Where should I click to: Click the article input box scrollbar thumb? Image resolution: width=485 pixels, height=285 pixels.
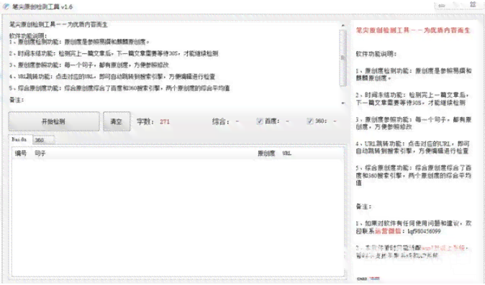click(343, 57)
